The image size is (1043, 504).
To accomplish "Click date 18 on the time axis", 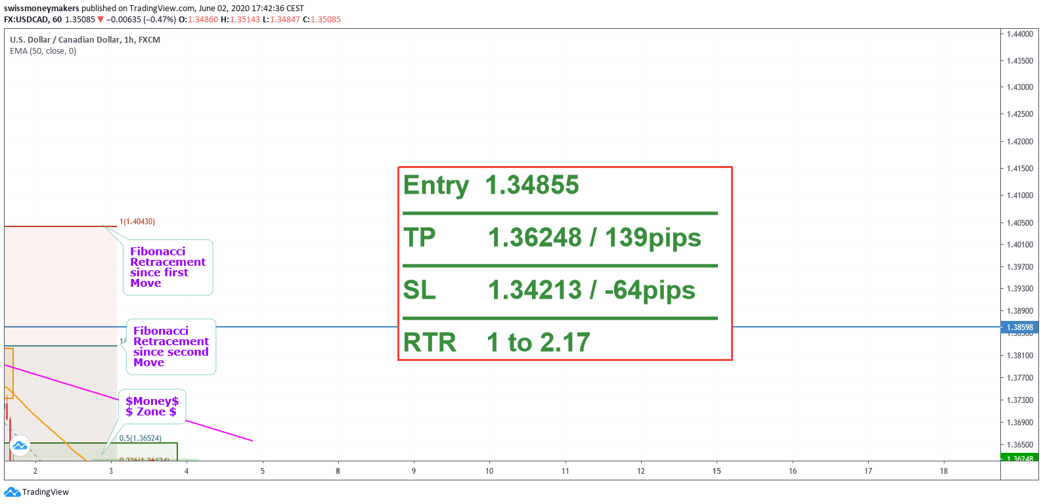I will click(x=944, y=471).
